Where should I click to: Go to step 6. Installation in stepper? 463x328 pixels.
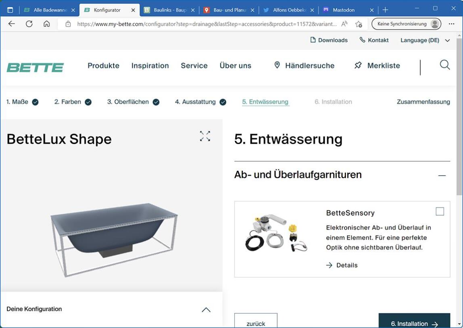tap(333, 102)
